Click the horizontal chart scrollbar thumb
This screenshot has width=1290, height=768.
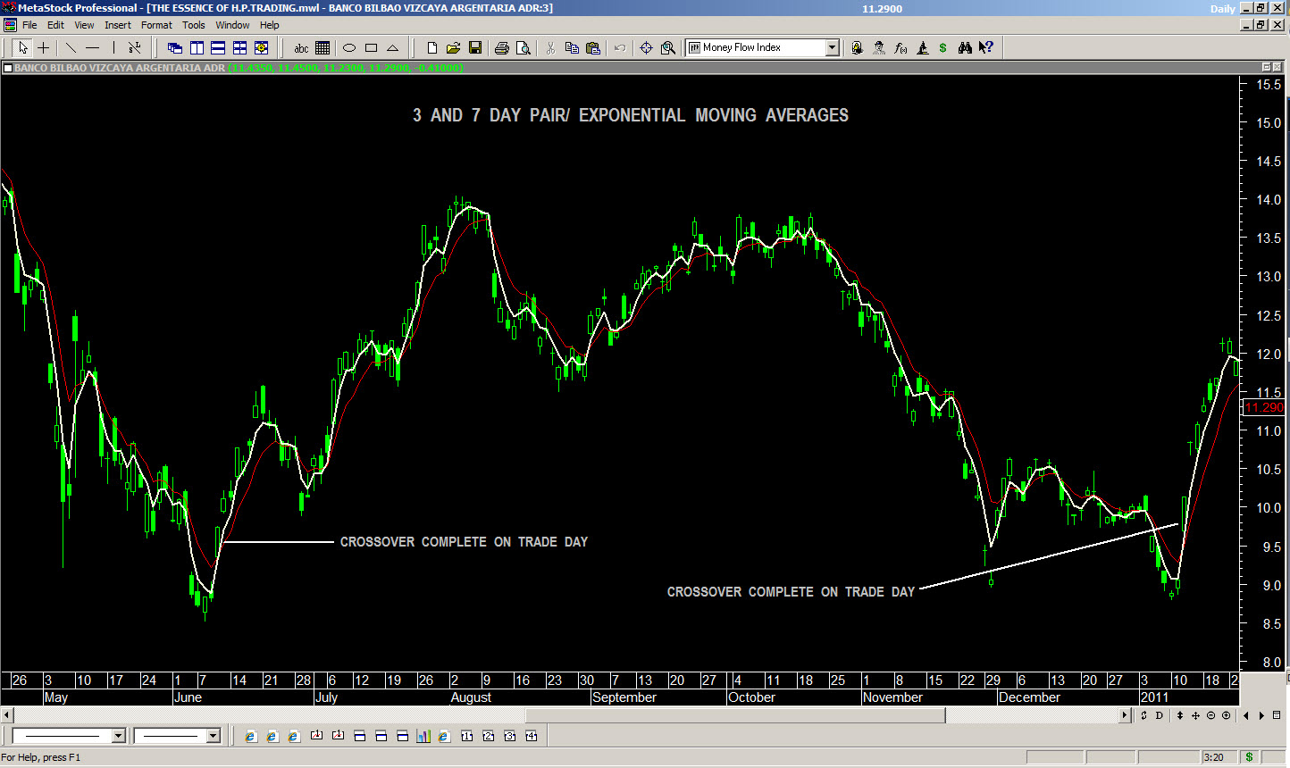click(734, 715)
